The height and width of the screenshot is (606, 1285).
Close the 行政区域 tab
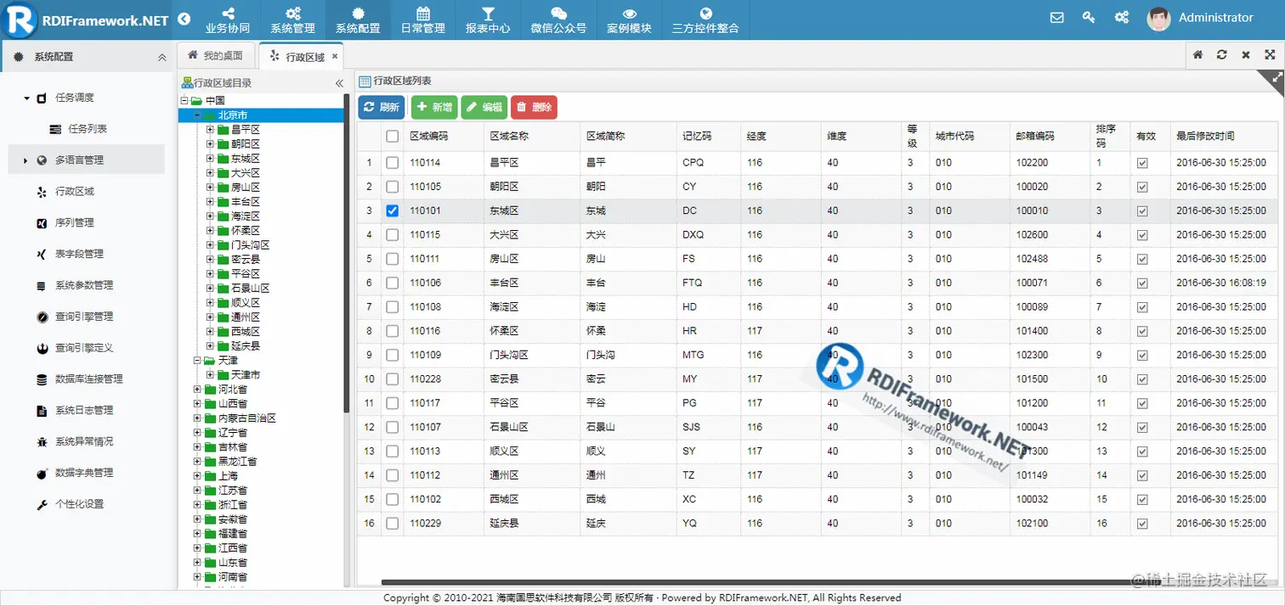click(335, 57)
